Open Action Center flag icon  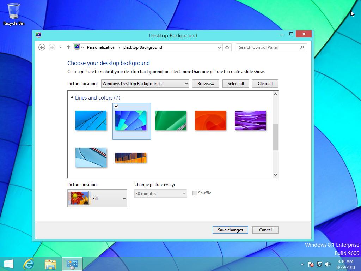pyautogui.click(x=311, y=264)
